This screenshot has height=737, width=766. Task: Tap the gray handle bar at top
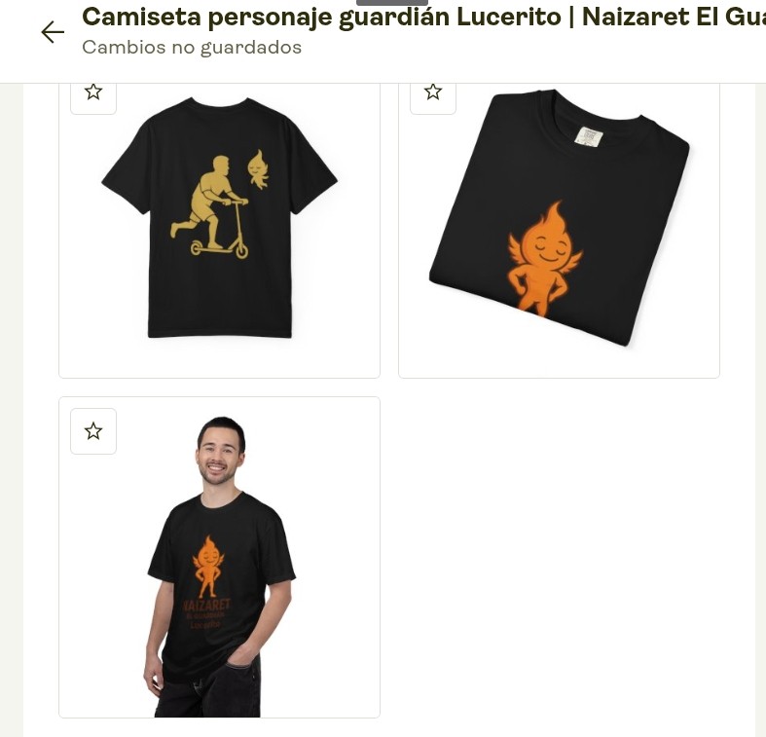pyautogui.click(x=392, y=3)
